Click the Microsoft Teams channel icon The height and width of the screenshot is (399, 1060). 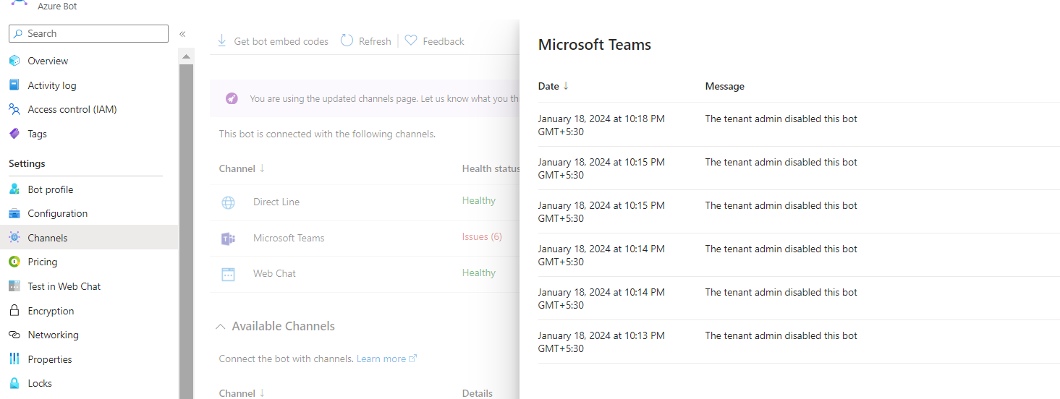[x=228, y=239]
